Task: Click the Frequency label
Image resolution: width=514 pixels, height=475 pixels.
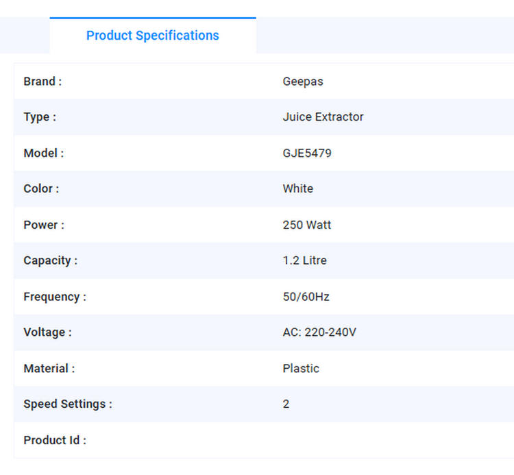Action: (55, 297)
